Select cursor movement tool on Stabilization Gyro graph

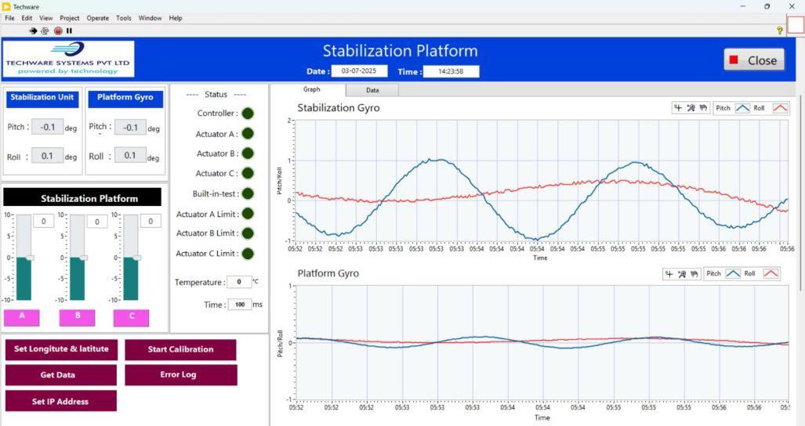(x=678, y=107)
